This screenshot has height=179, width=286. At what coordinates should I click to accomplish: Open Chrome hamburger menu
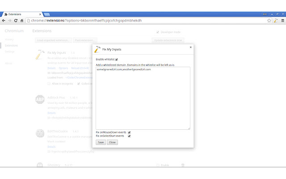tap(283, 21)
